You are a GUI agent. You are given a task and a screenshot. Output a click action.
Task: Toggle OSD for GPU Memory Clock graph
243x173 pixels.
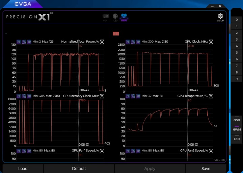[19, 96]
